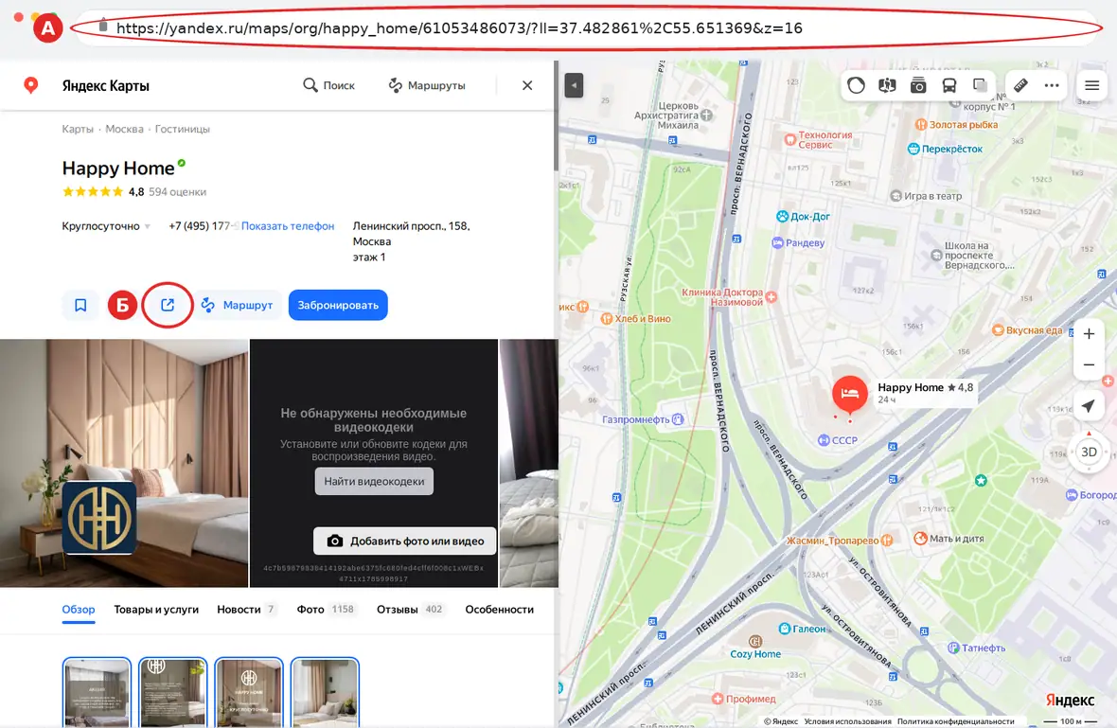Click the browser address bar URL
The width and height of the screenshot is (1117, 728).
click(459, 27)
